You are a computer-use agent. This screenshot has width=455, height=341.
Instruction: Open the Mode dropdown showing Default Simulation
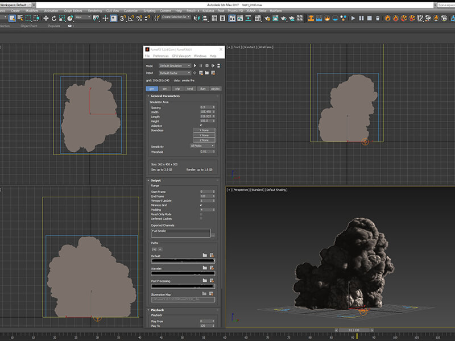(174, 66)
